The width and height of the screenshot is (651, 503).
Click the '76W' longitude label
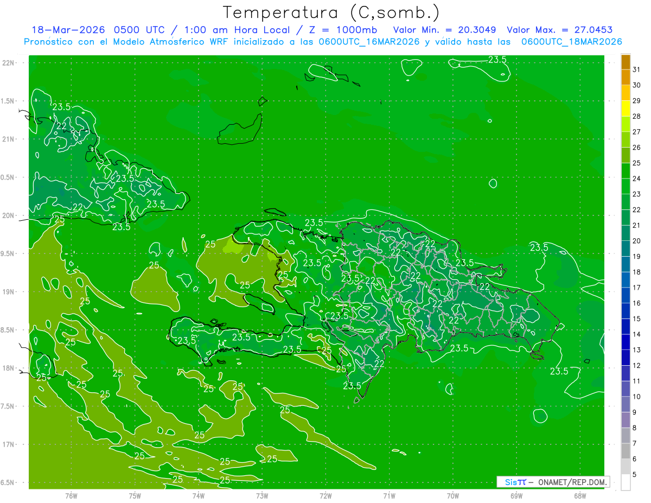click(x=71, y=496)
